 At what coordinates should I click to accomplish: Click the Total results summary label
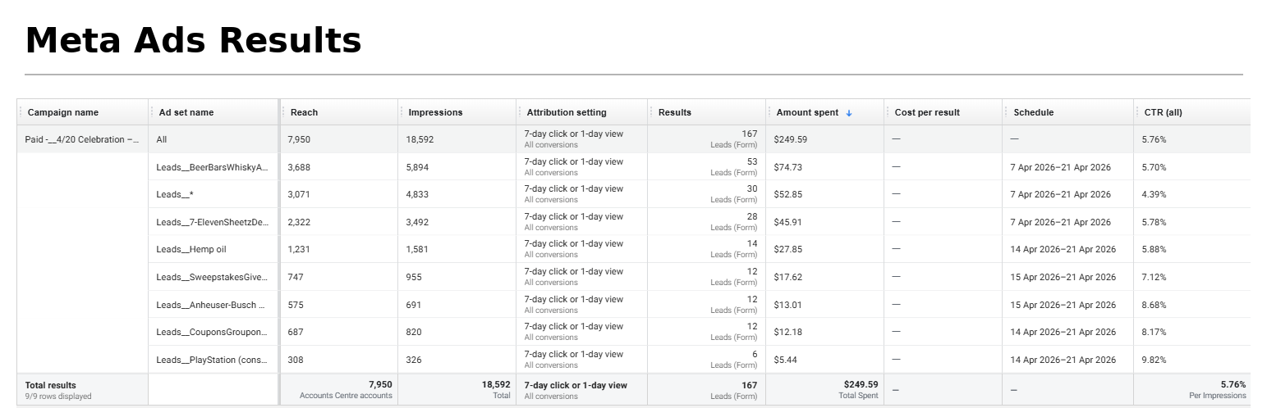click(51, 385)
